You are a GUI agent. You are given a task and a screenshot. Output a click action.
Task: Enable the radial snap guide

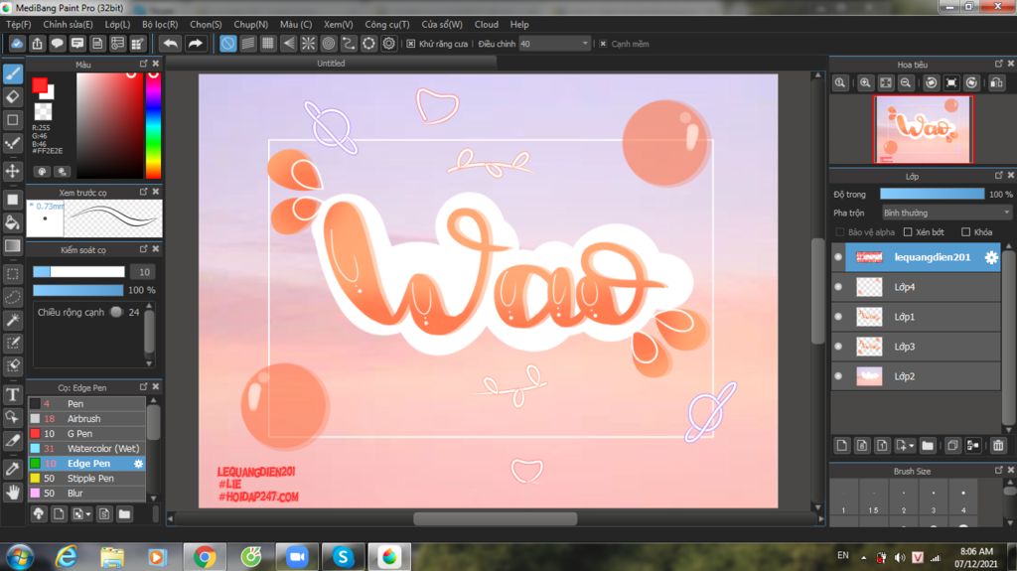pyautogui.click(x=308, y=44)
